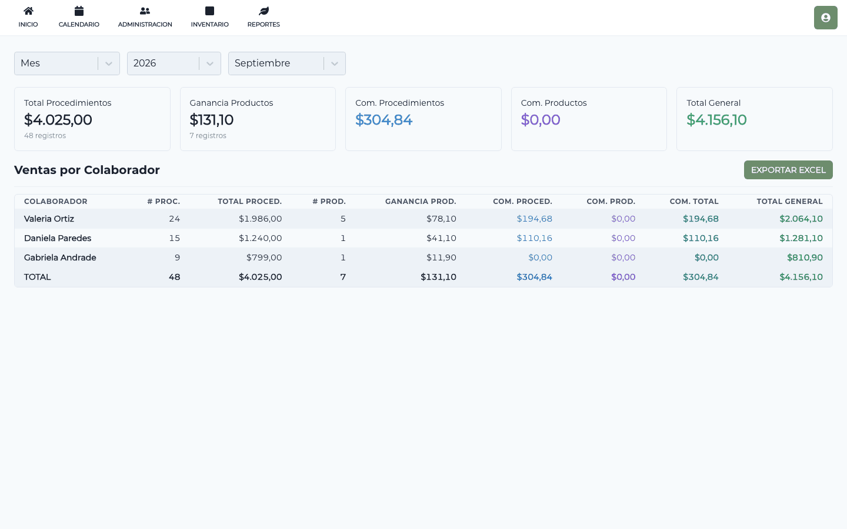The width and height of the screenshot is (847, 529).
Task: Go to the INVENTARIO menu label
Action: point(209,25)
